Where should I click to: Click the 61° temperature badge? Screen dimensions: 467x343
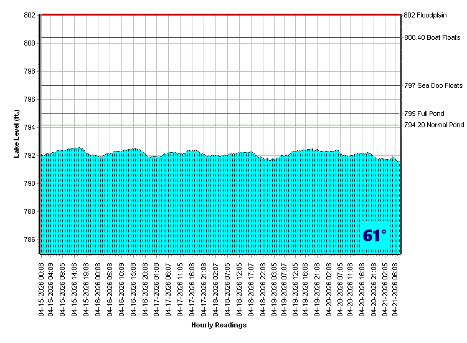374,236
